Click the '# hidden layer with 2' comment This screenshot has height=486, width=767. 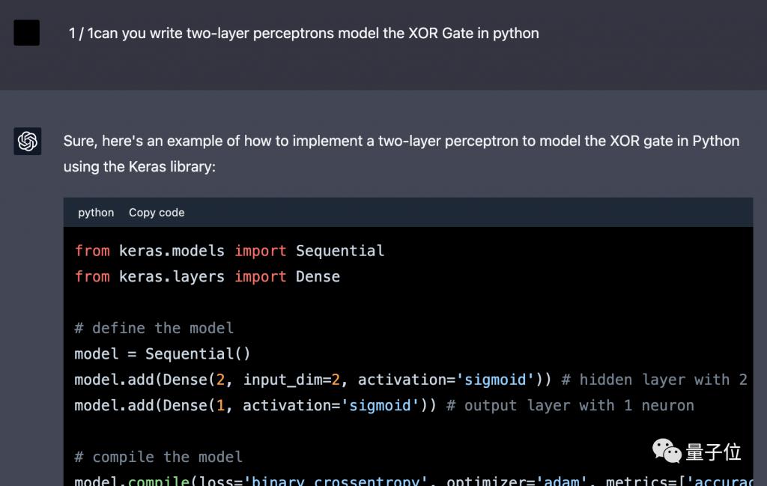(654, 380)
